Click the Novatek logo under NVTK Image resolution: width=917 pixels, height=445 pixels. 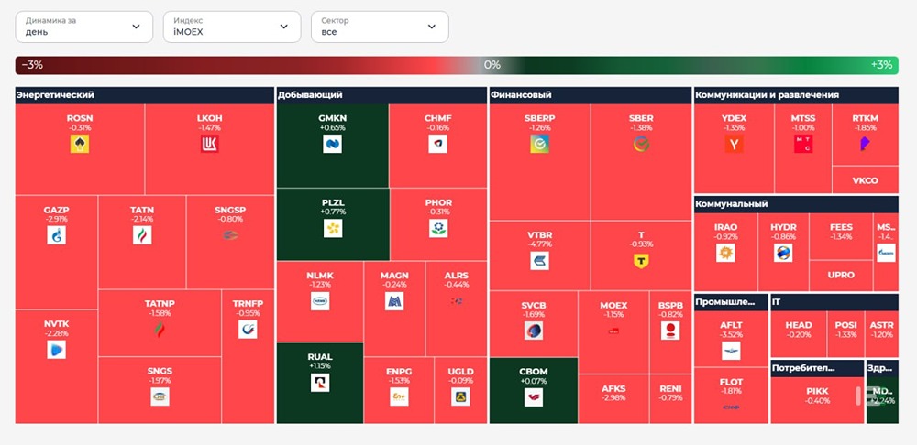click(56, 350)
